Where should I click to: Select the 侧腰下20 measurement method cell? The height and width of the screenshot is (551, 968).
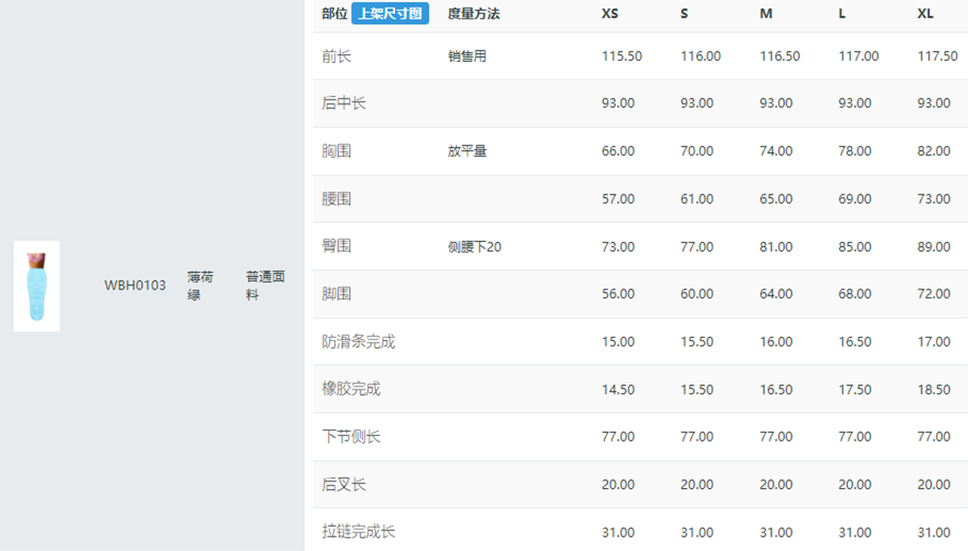tap(474, 247)
